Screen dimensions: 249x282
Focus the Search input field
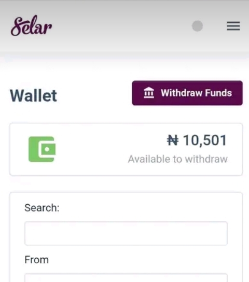pos(126,233)
